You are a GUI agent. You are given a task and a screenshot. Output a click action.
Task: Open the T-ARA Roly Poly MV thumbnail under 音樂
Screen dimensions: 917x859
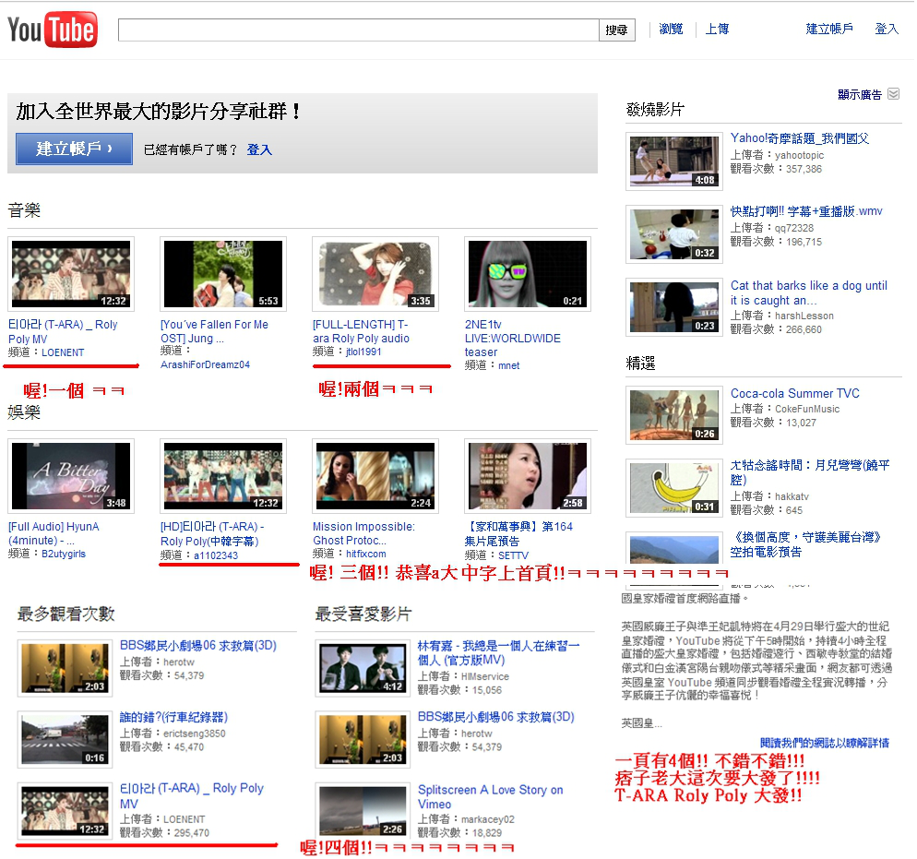click(x=71, y=274)
